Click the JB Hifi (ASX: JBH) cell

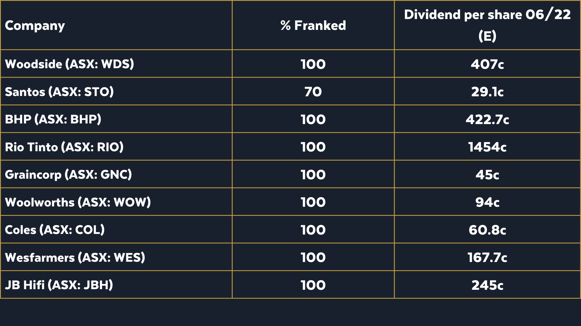[59, 285]
